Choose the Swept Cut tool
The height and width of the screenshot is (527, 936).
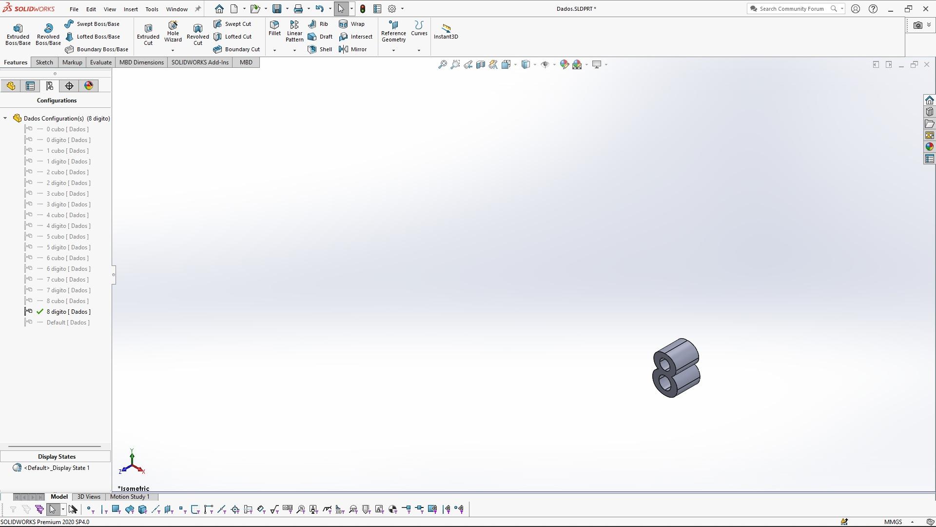(x=233, y=24)
